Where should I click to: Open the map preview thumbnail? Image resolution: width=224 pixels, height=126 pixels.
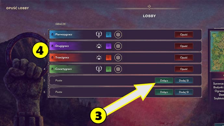217,51
